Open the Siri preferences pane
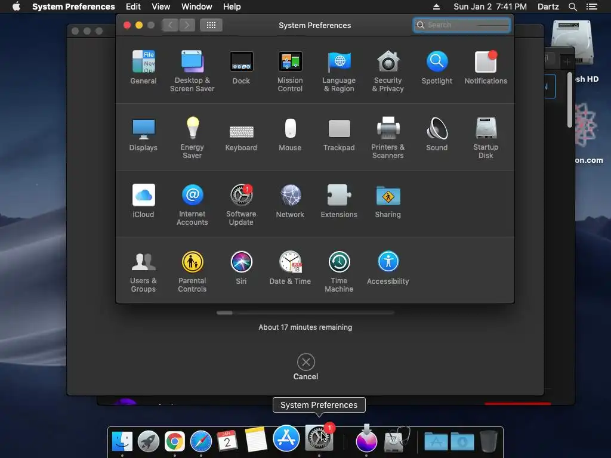The height and width of the screenshot is (458, 611). tap(241, 268)
